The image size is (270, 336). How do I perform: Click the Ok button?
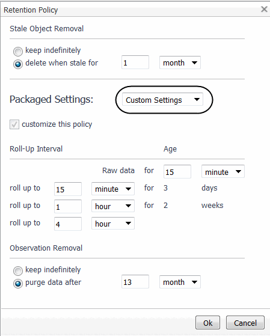coord(207,323)
